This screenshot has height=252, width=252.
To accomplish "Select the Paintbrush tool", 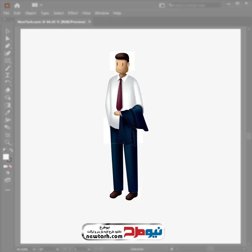I will click(x=8, y=68).
